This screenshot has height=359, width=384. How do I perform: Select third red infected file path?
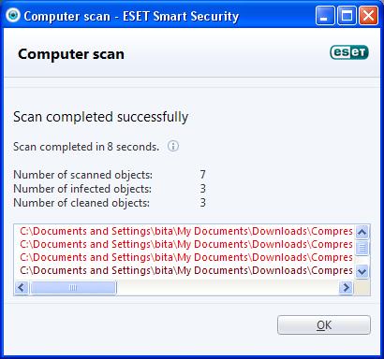tap(186, 257)
